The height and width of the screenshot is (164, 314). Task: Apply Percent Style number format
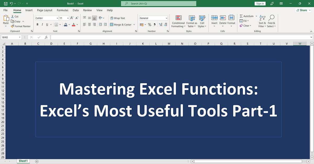tap(150, 24)
